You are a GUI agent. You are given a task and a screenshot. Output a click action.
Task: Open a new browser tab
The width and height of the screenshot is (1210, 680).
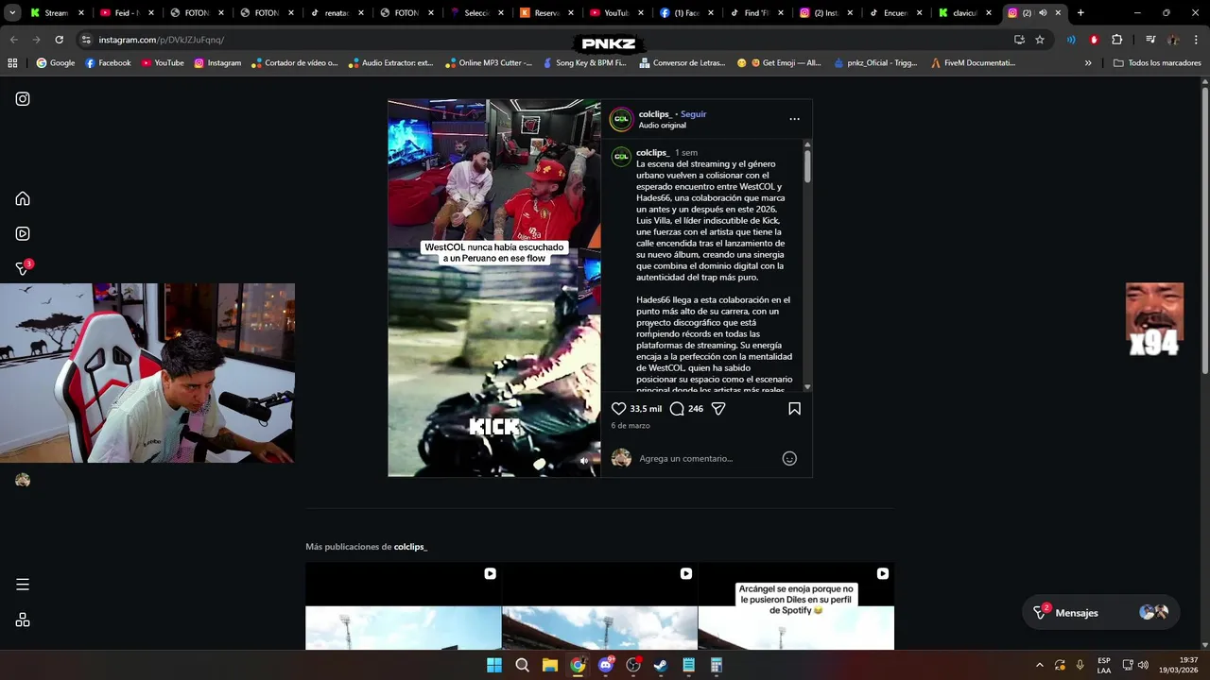pyautogui.click(x=1080, y=13)
